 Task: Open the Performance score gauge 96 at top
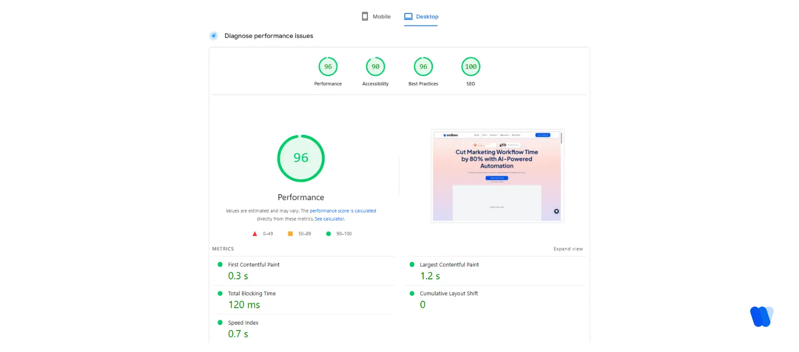click(x=328, y=67)
